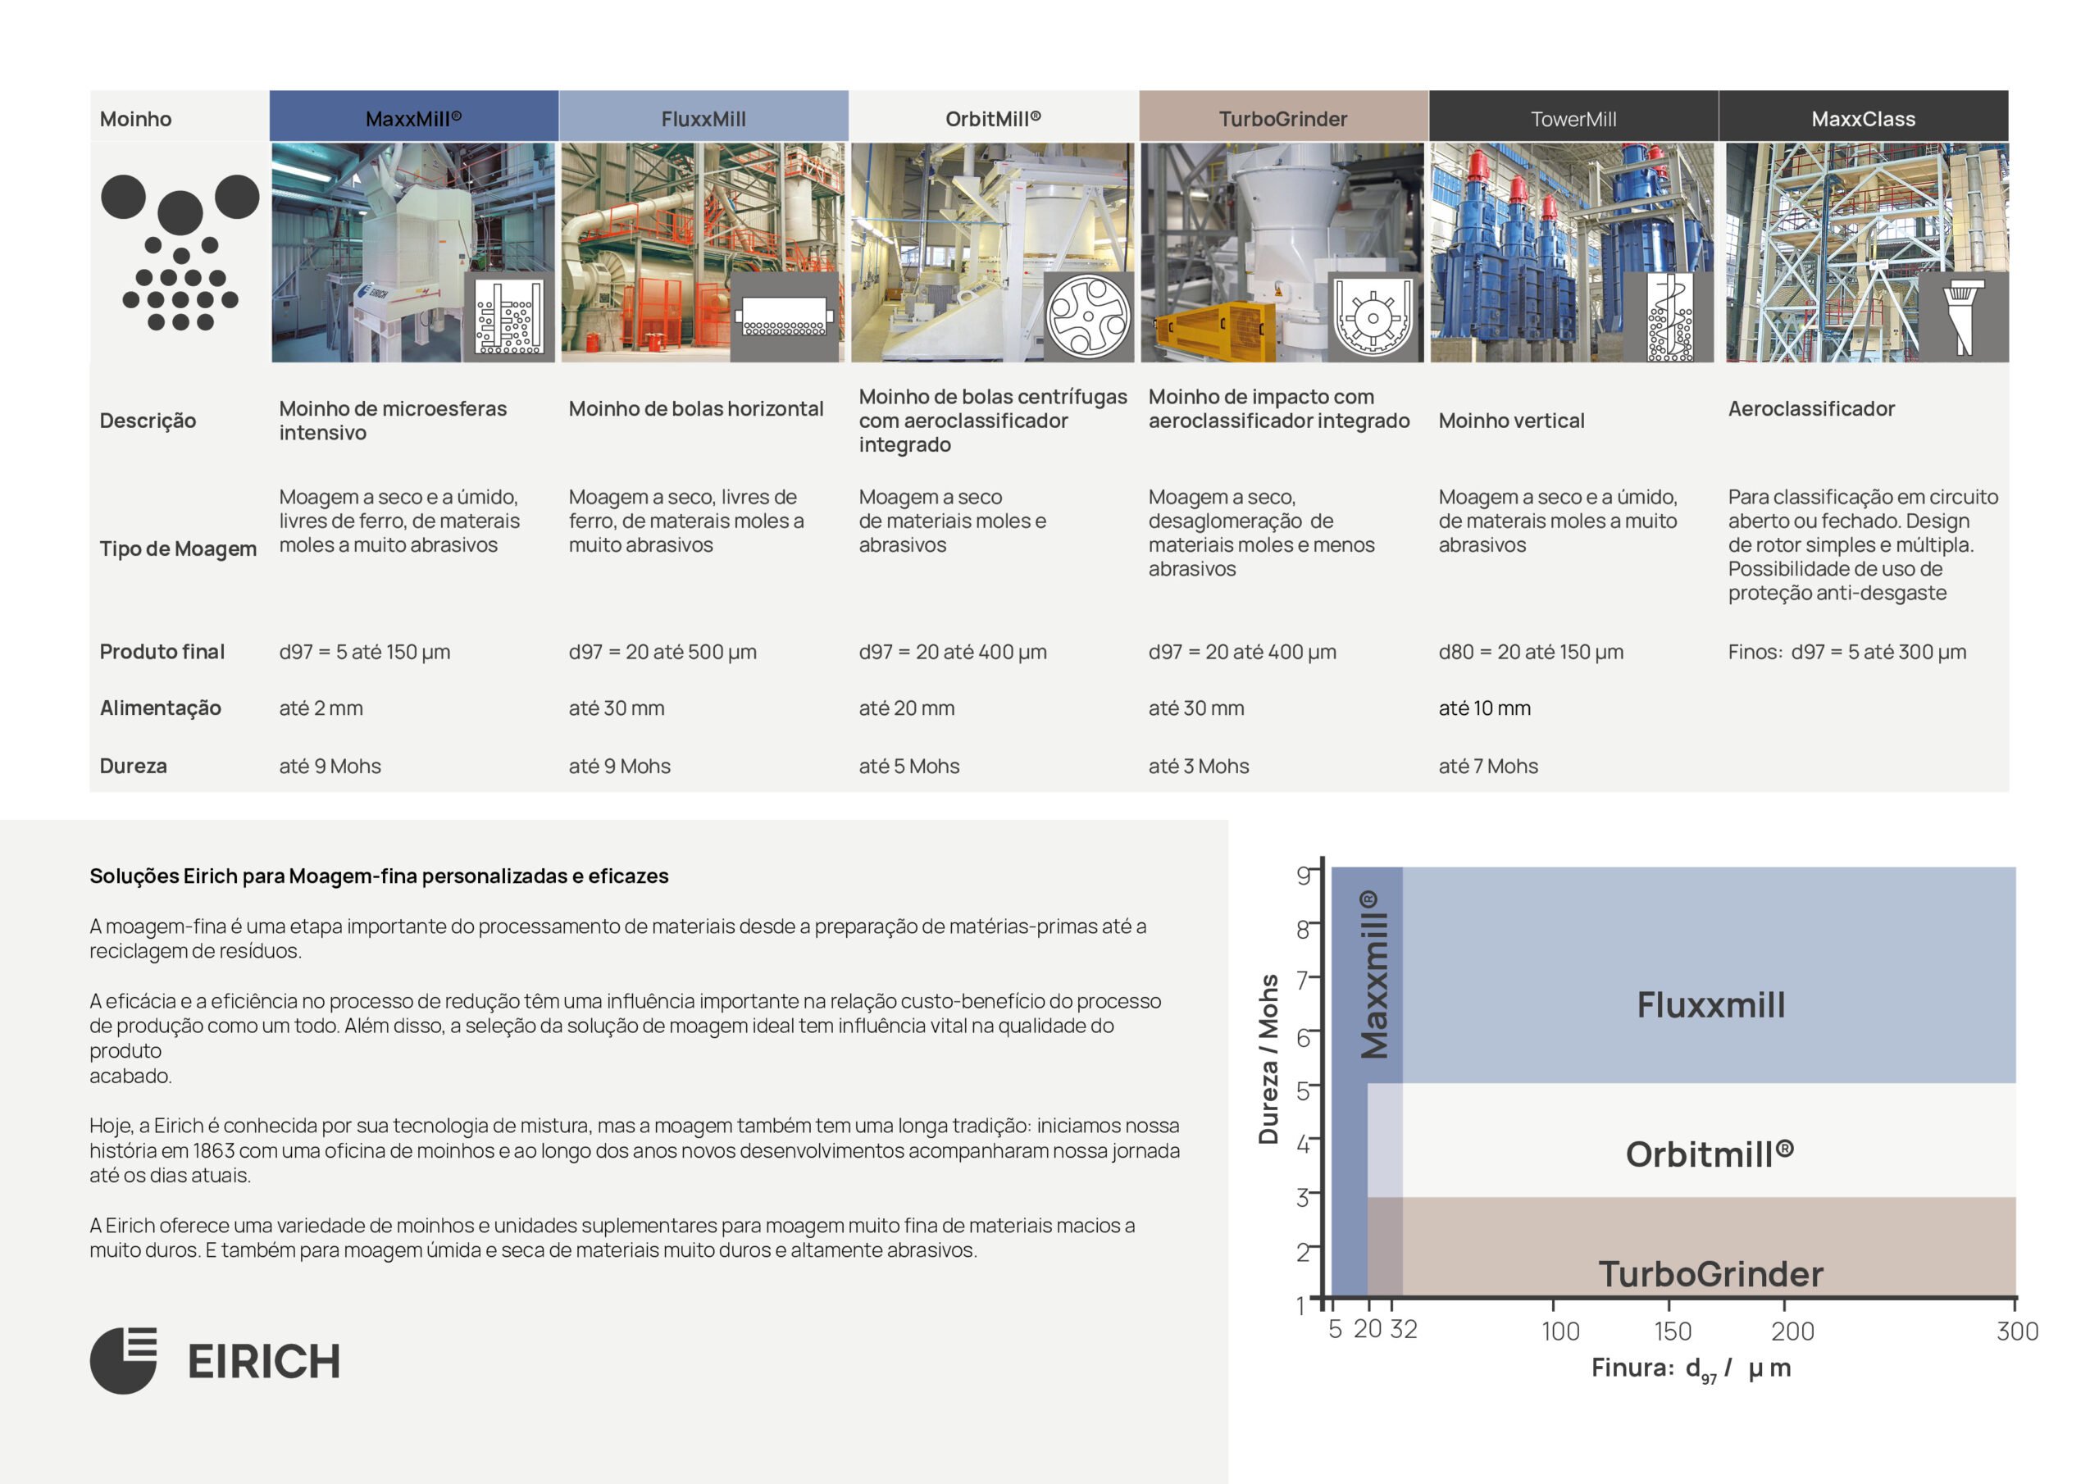Click the OrbitMill centrifugal rotor icon

point(1088,316)
